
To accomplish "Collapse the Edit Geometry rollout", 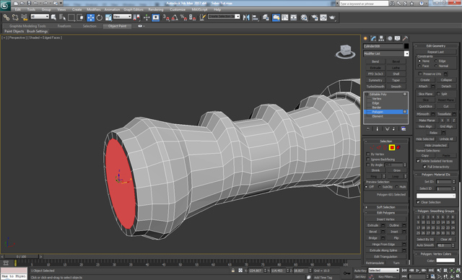I will click(x=436, y=46).
